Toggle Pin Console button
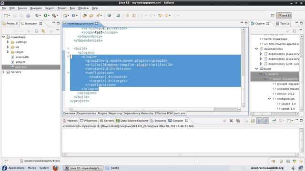The width and height of the screenshot is (305, 171). click(x=274, y=121)
